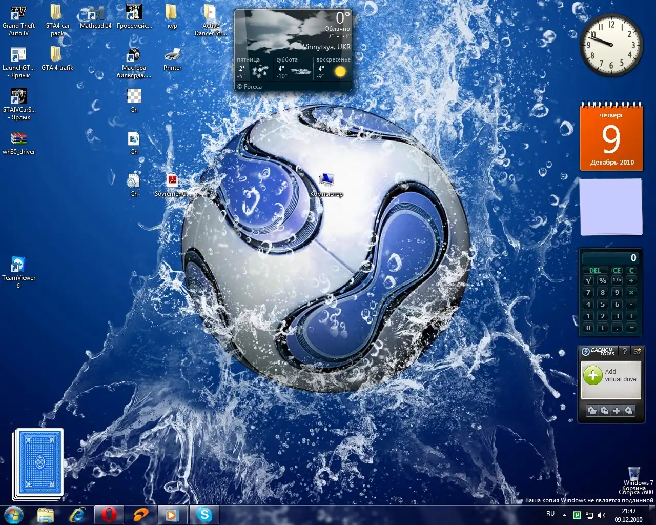Open Skype from the taskbar
The height and width of the screenshot is (525, 656).
[x=204, y=514]
